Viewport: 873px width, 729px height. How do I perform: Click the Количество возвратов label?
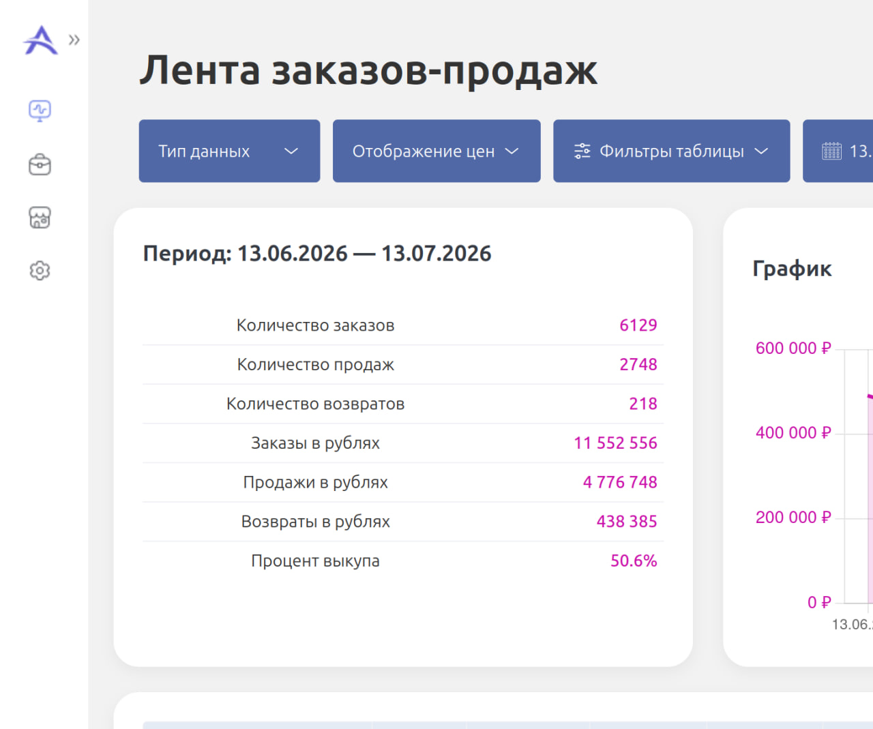pos(316,404)
